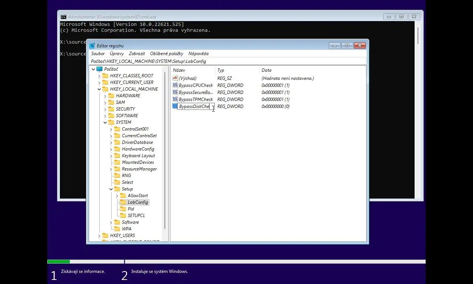Collapse the Počítač root node

(93, 69)
